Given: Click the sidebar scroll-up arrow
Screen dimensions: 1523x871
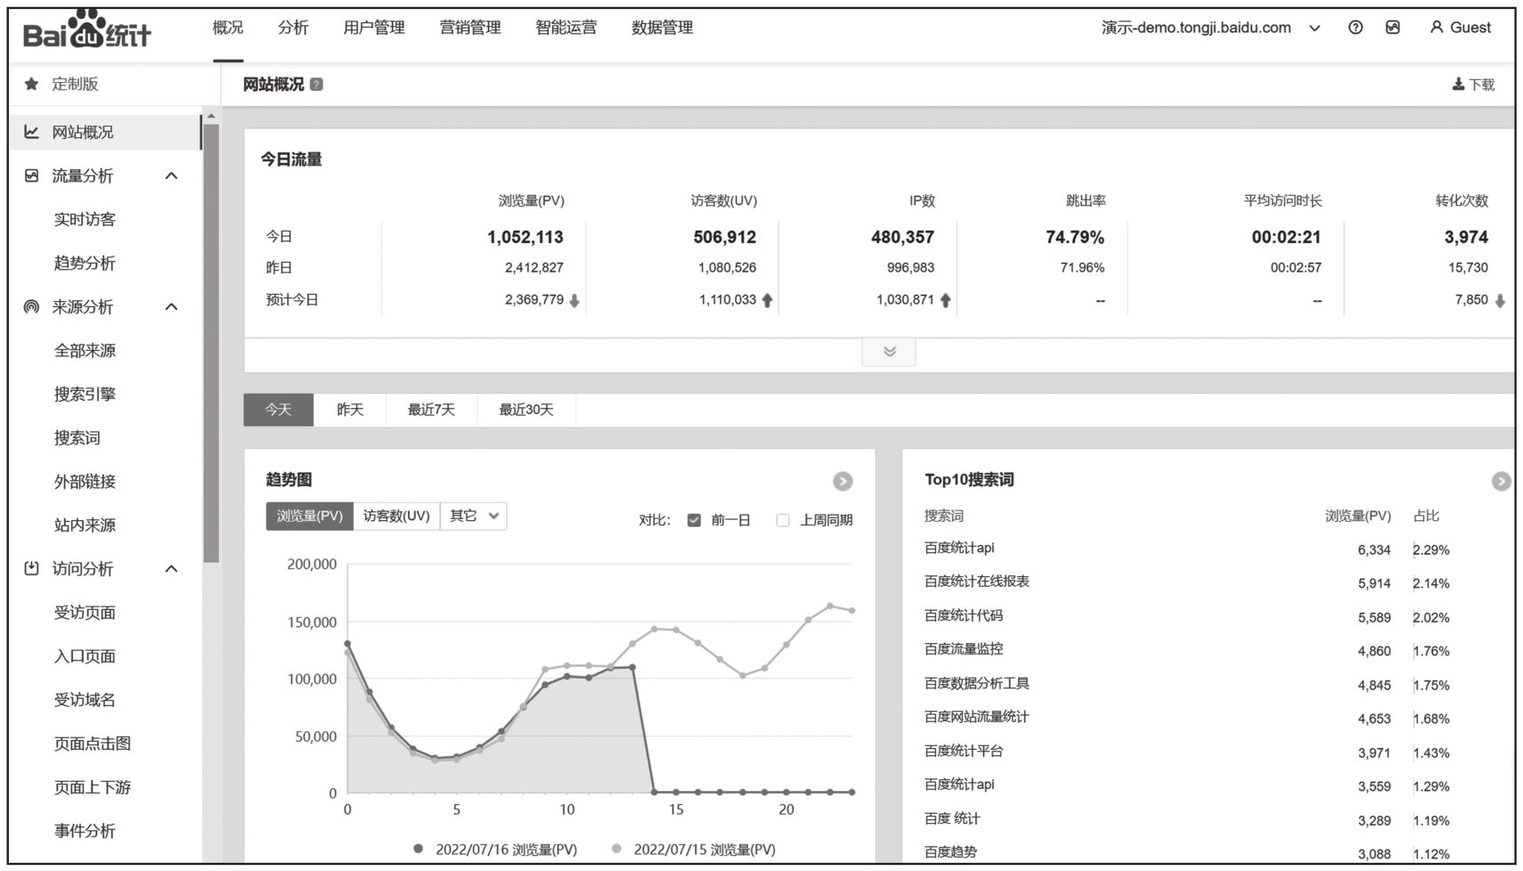Looking at the screenshot, I should (x=211, y=116).
